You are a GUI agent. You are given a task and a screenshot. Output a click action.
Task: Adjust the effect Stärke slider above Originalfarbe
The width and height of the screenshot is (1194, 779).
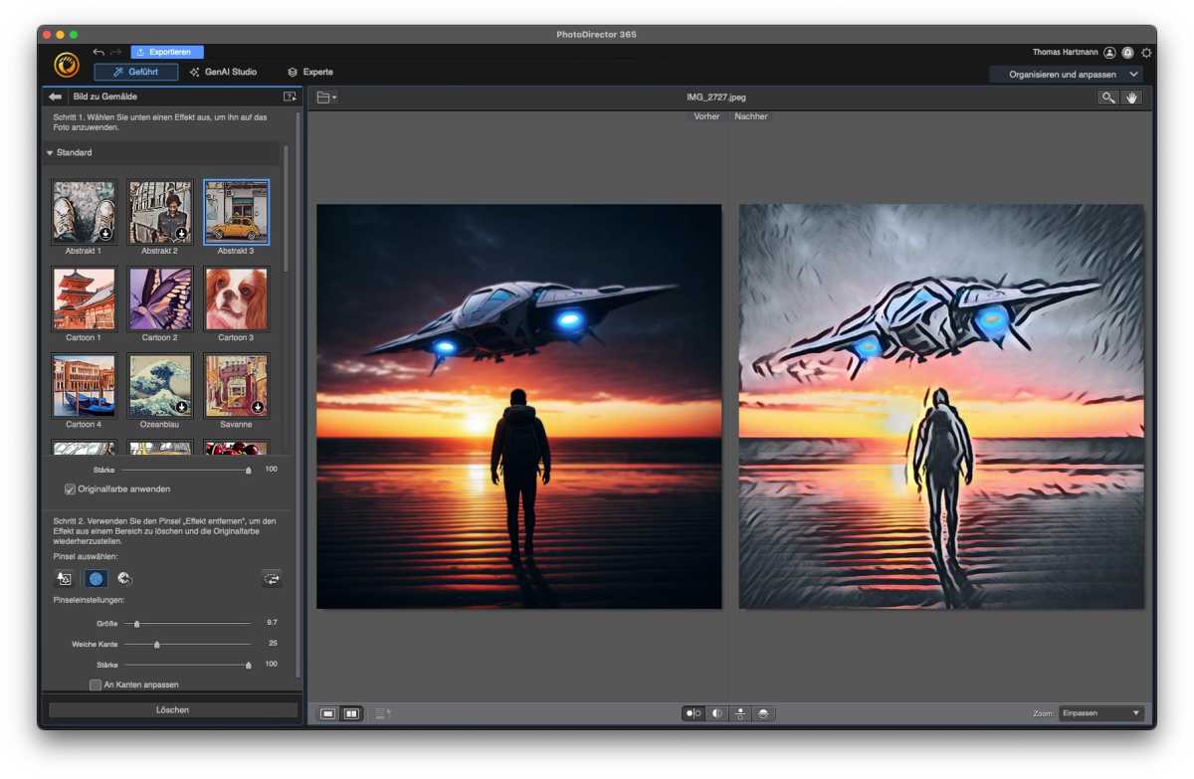click(186, 470)
